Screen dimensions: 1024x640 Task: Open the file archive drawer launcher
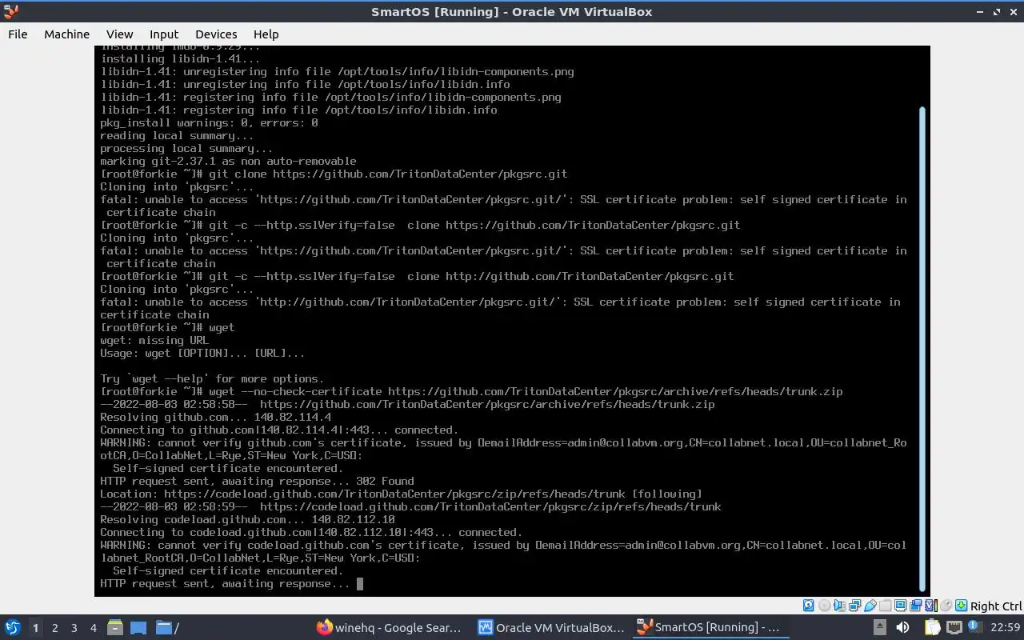(x=114, y=628)
